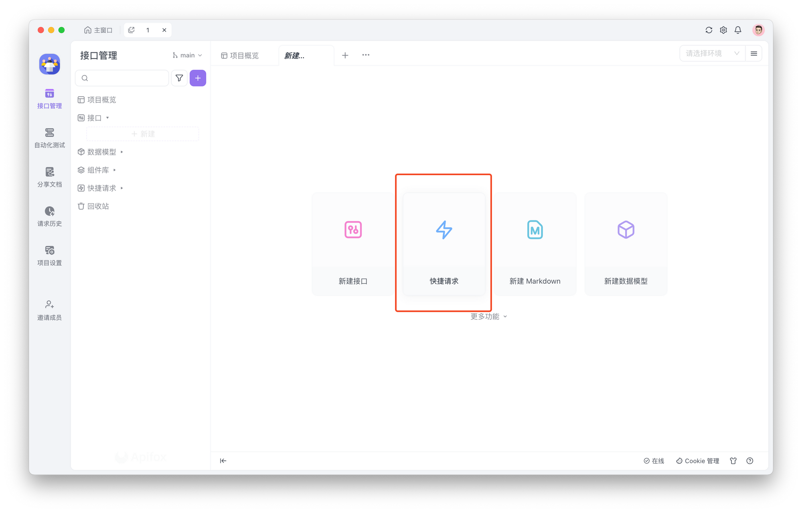Expand 更多功能 dropdown
The height and width of the screenshot is (513, 802).
(x=489, y=317)
